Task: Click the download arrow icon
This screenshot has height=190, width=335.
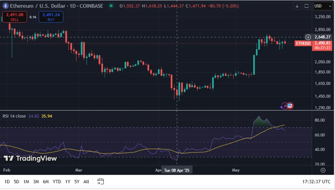Action: point(297,6)
